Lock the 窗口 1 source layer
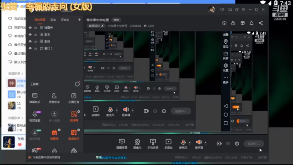 [36, 48]
